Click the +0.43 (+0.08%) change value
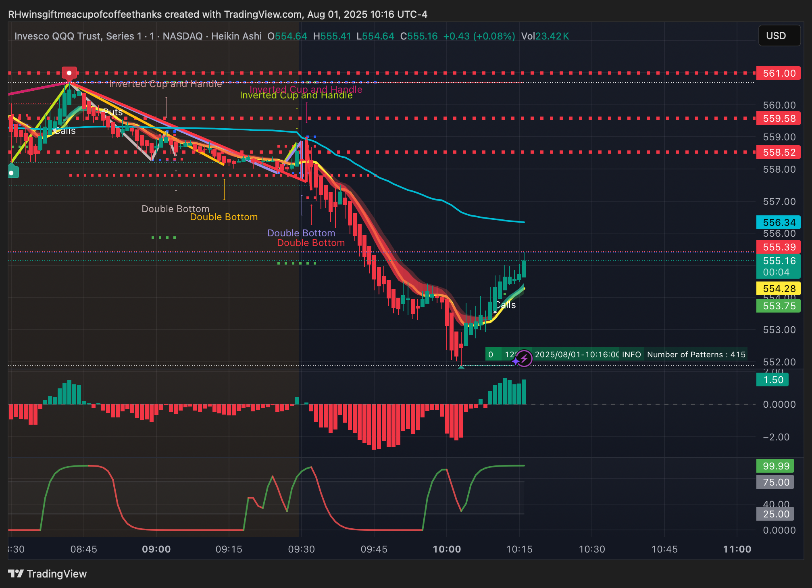812x588 pixels. pyautogui.click(x=479, y=36)
